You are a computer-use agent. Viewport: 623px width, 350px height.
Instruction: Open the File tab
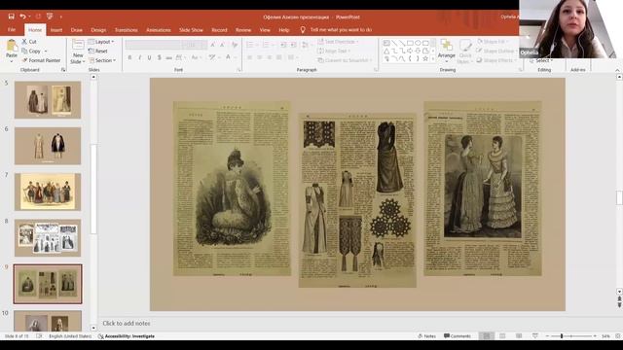pyautogui.click(x=12, y=30)
